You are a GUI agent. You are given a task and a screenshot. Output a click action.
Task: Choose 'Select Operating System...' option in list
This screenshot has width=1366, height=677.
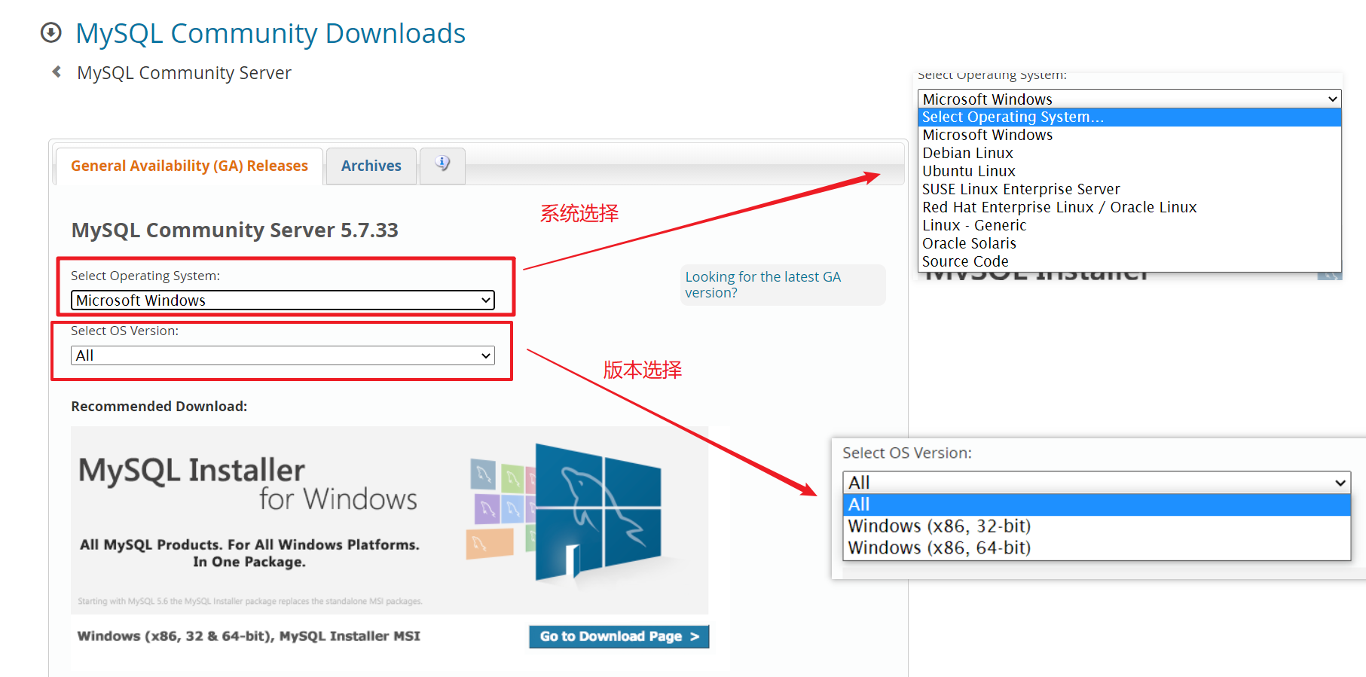1129,117
